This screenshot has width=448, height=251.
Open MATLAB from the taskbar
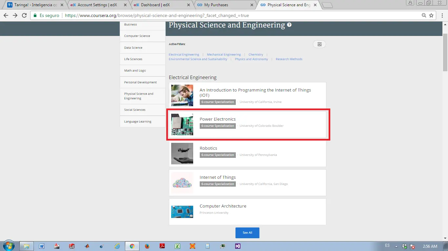[x=87, y=246]
